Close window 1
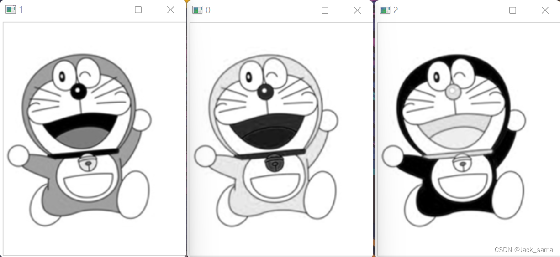The height and width of the screenshot is (257, 560). pos(170,10)
